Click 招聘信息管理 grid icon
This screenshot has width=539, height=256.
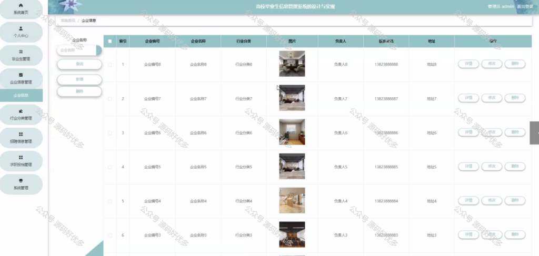pyautogui.click(x=21, y=134)
